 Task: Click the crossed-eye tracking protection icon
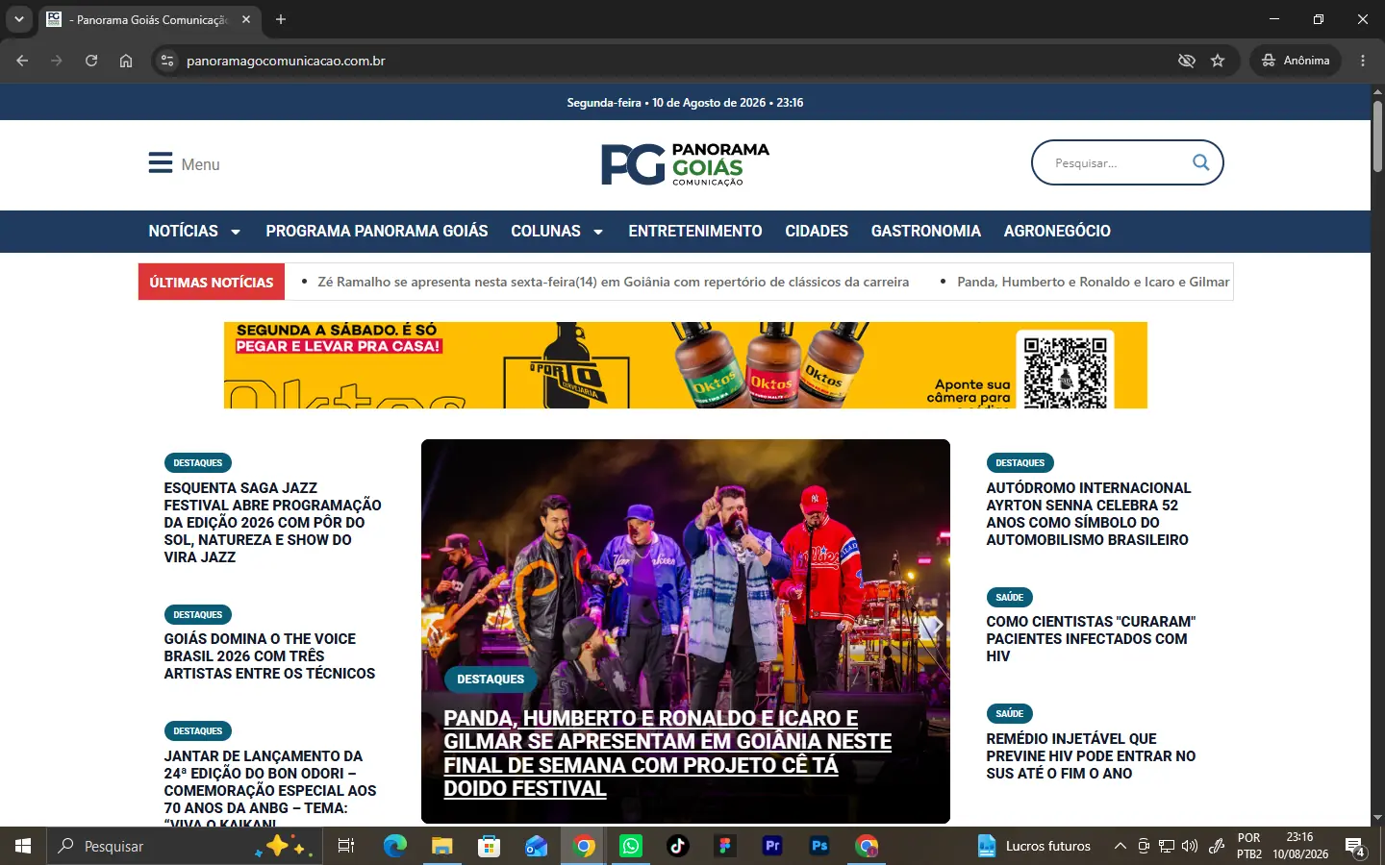tap(1187, 61)
